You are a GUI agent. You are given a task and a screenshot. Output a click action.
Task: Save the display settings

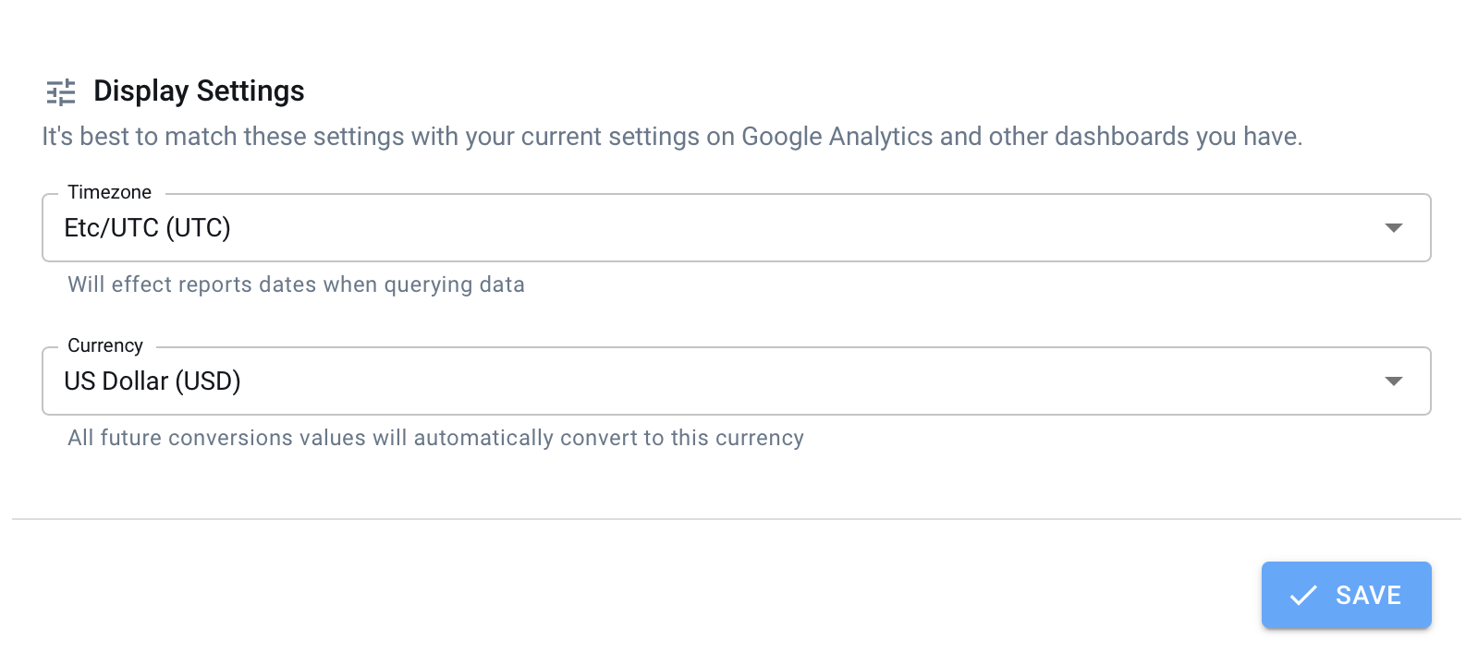click(1346, 596)
